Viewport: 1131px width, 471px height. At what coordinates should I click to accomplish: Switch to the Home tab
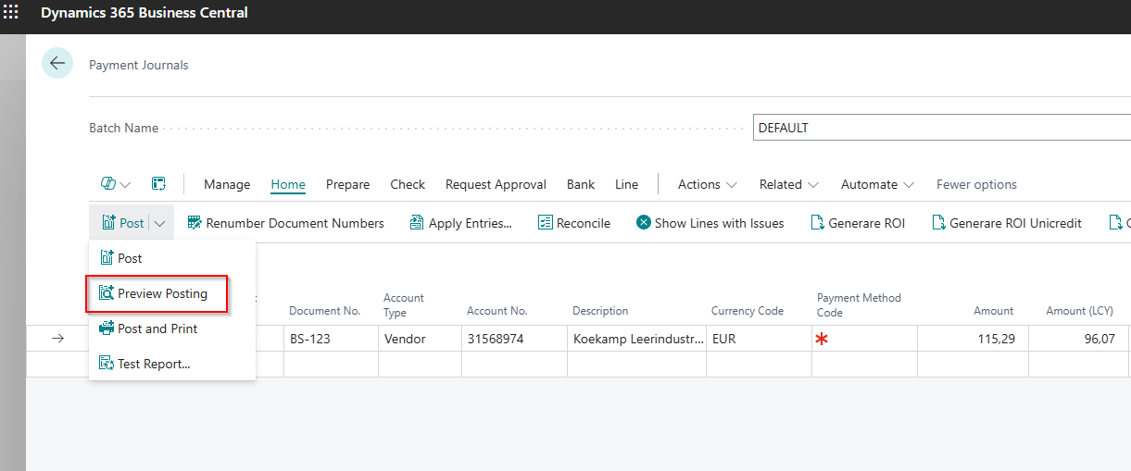point(288,184)
